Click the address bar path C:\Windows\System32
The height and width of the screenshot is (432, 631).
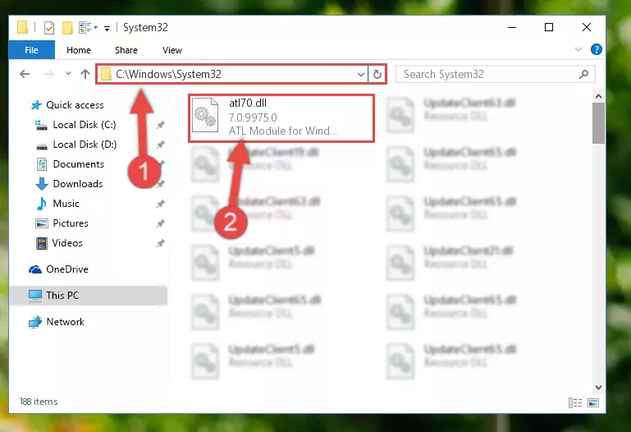pyautogui.click(x=168, y=74)
